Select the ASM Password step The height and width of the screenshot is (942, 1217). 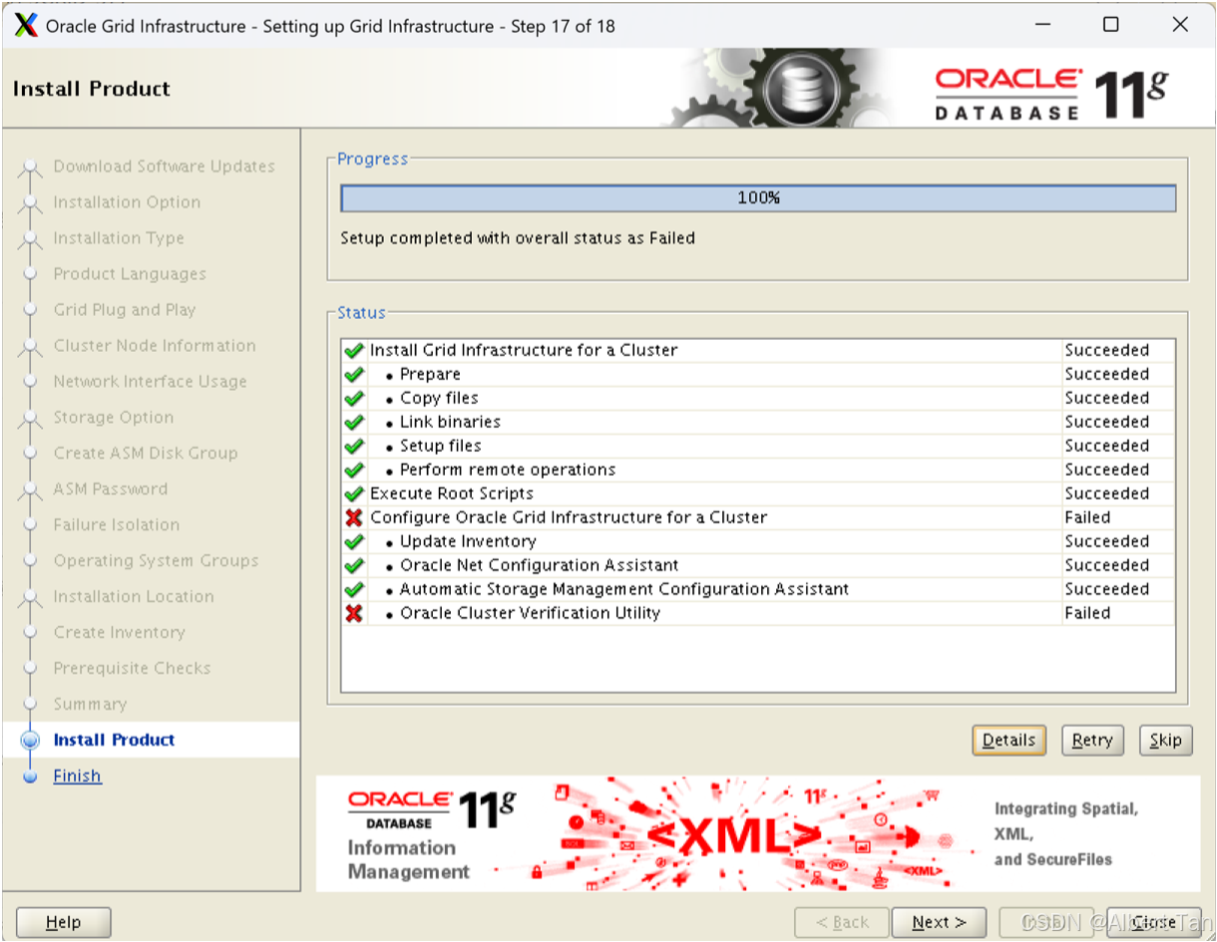(111, 488)
